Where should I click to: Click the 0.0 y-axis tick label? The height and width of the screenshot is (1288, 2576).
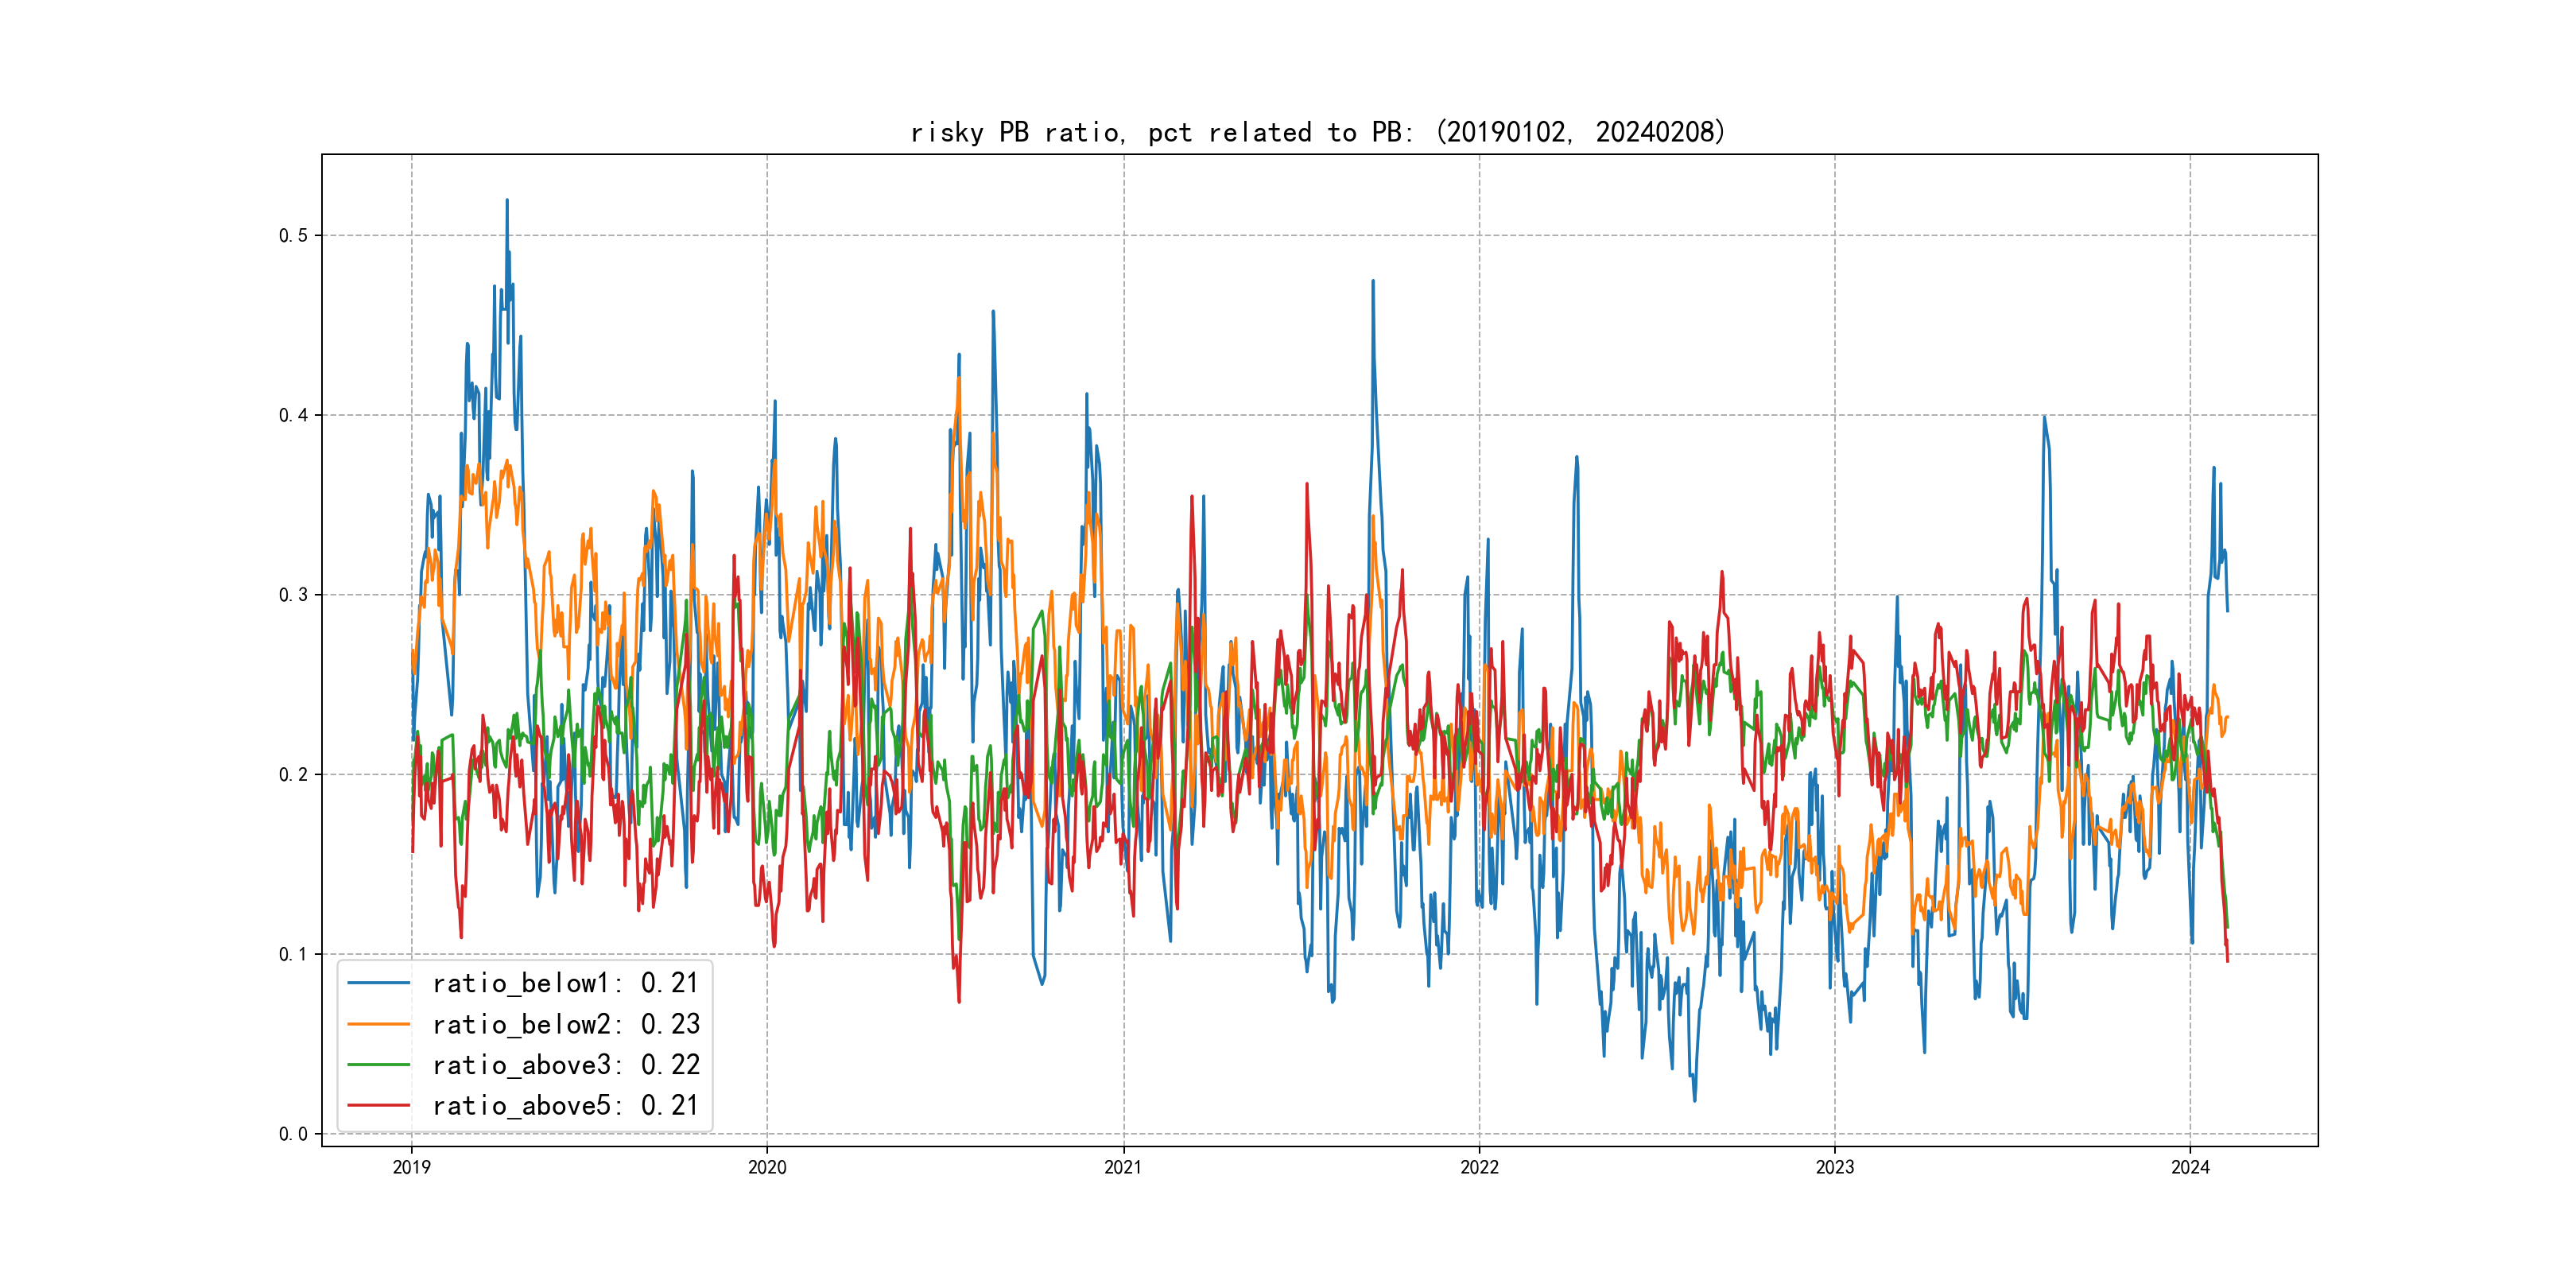[x=293, y=1134]
